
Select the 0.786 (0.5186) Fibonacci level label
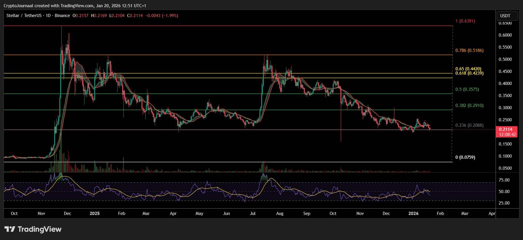(469, 50)
